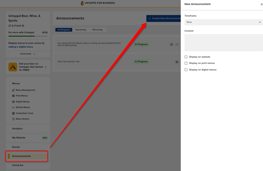Click In Progress badge on All Out Stouts row
Viewport: 263px width, 171px height.
click(141, 44)
